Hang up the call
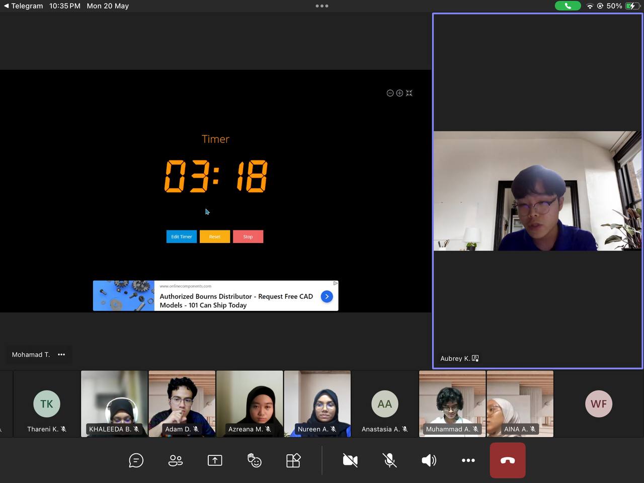 [x=508, y=460]
